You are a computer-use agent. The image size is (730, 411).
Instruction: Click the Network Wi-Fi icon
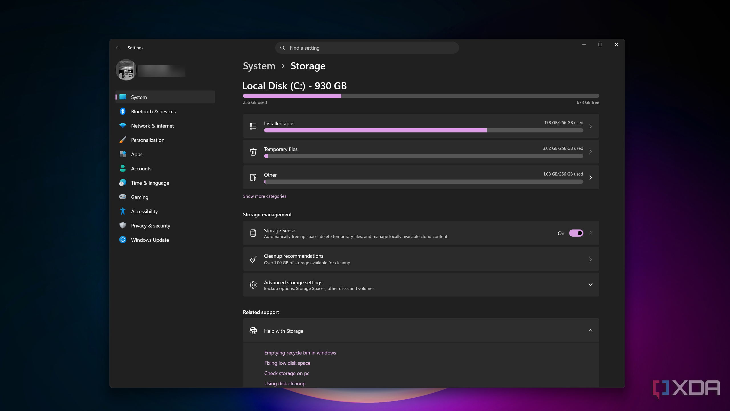pos(123,126)
